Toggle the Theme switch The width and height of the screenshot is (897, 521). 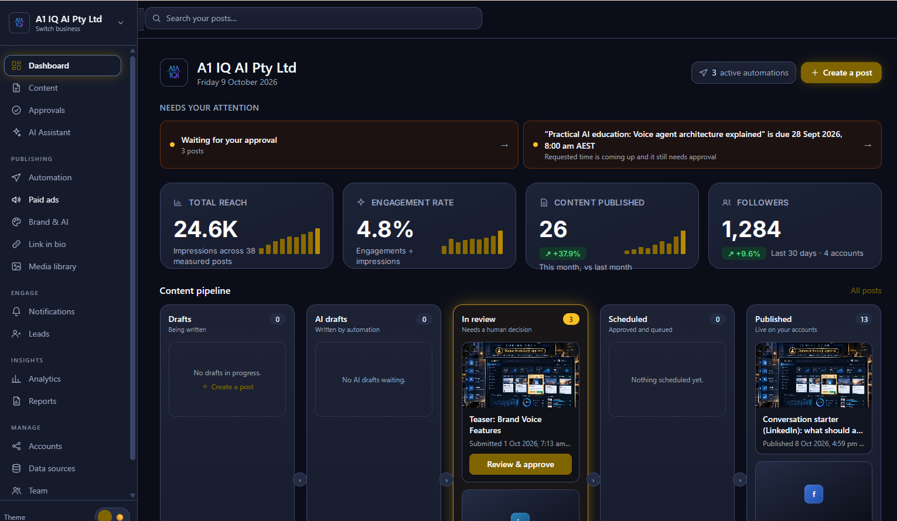(112, 516)
